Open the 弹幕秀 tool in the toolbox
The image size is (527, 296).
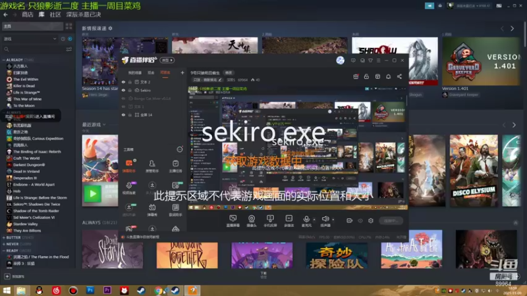(152, 210)
